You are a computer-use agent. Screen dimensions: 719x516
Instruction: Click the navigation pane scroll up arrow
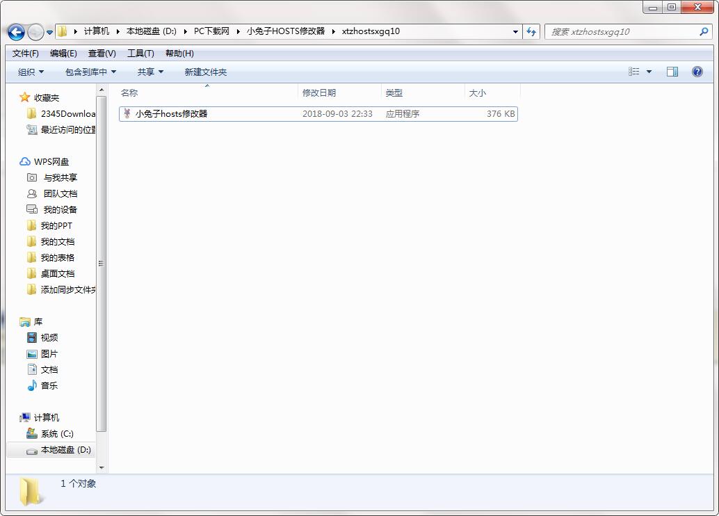coord(102,90)
